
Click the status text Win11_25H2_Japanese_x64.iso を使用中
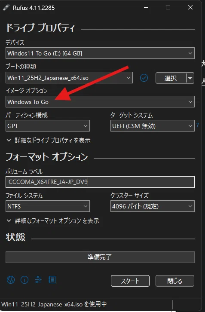point(54,304)
